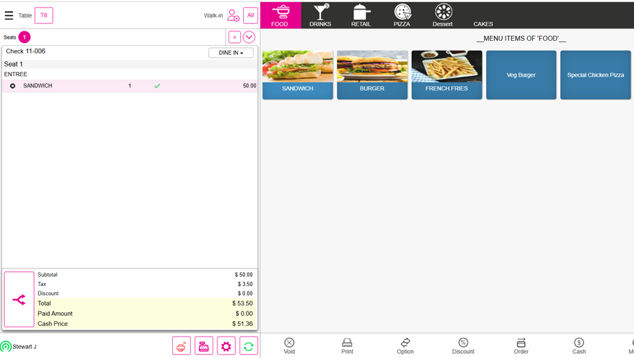The image size is (634, 358).
Task: Expand the seats chevron-down circle
Action: click(249, 37)
